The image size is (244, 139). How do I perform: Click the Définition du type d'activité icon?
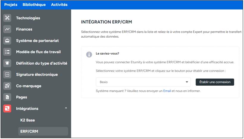[x=7, y=63]
